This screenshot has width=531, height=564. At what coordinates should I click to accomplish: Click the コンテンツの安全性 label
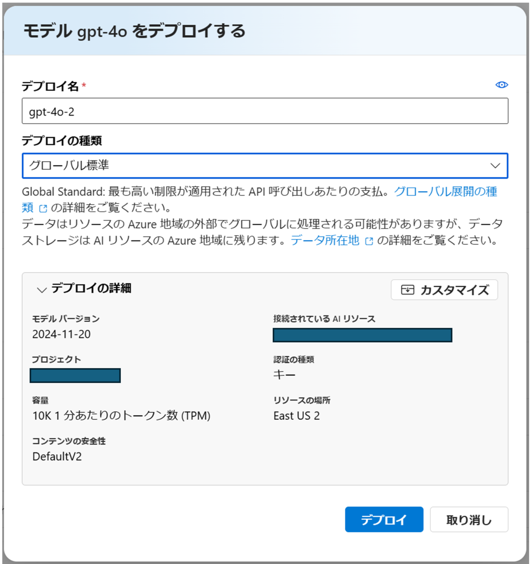(x=69, y=441)
